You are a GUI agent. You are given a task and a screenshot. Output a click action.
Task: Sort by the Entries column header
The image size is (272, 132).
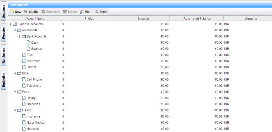(89, 19)
